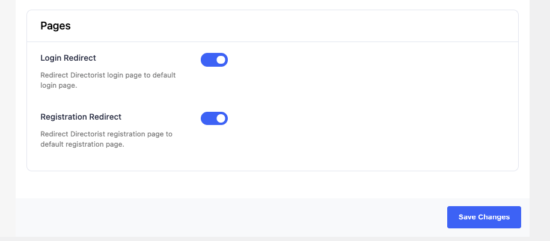
Task: Click the grey margin left of settings panel
Action: [8, 119]
